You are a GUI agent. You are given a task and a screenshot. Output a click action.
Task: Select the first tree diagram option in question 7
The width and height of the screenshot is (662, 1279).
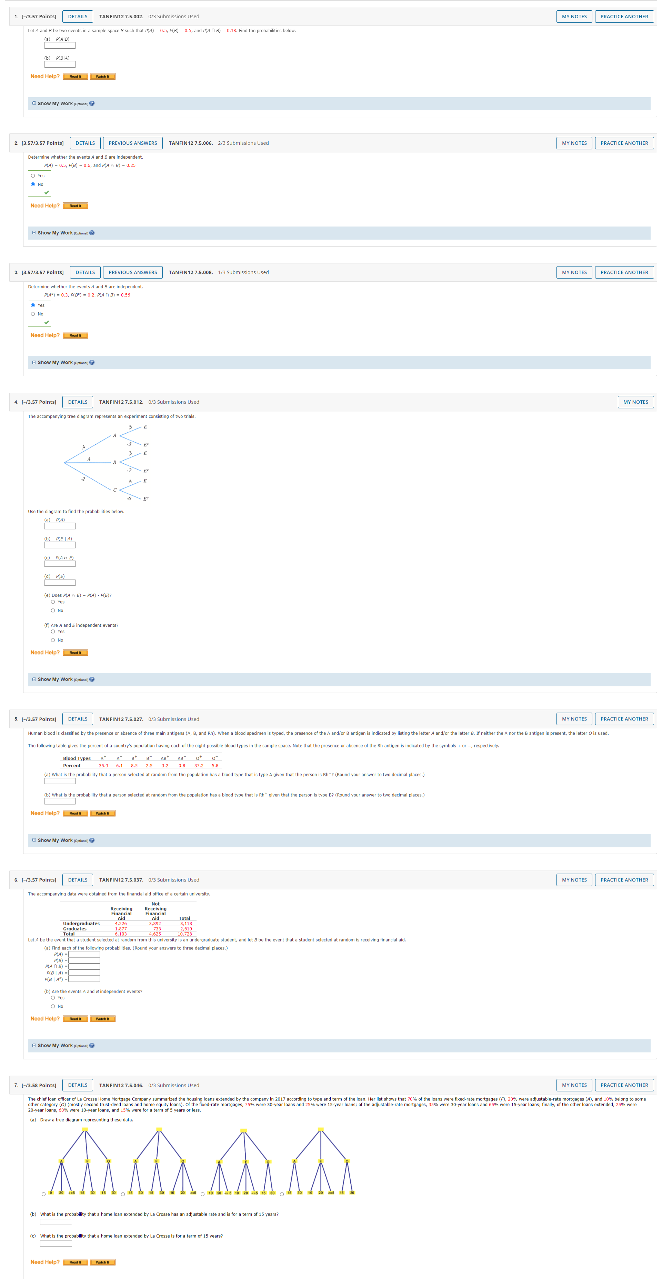click(x=44, y=1194)
